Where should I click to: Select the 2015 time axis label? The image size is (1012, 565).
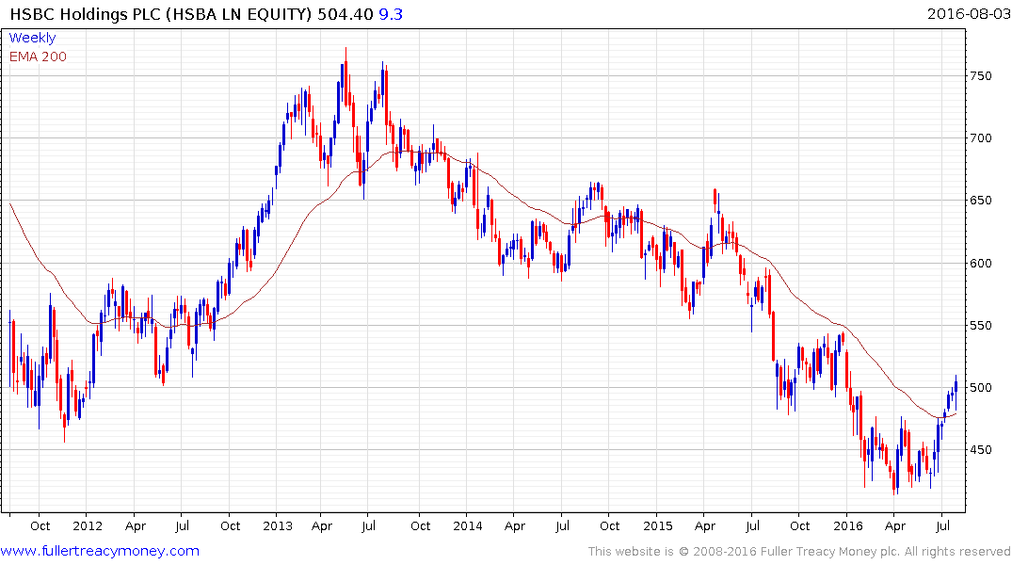pos(658,525)
